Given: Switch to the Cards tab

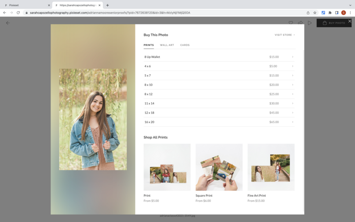Looking at the screenshot, I should click(x=185, y=45).
